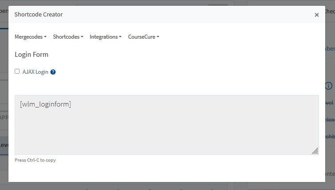Open the Mergecodes dropdown menu
The image size is (335, 190).
(30, 37)
